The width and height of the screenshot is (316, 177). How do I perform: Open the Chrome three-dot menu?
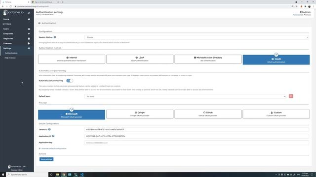pos(314,6)
